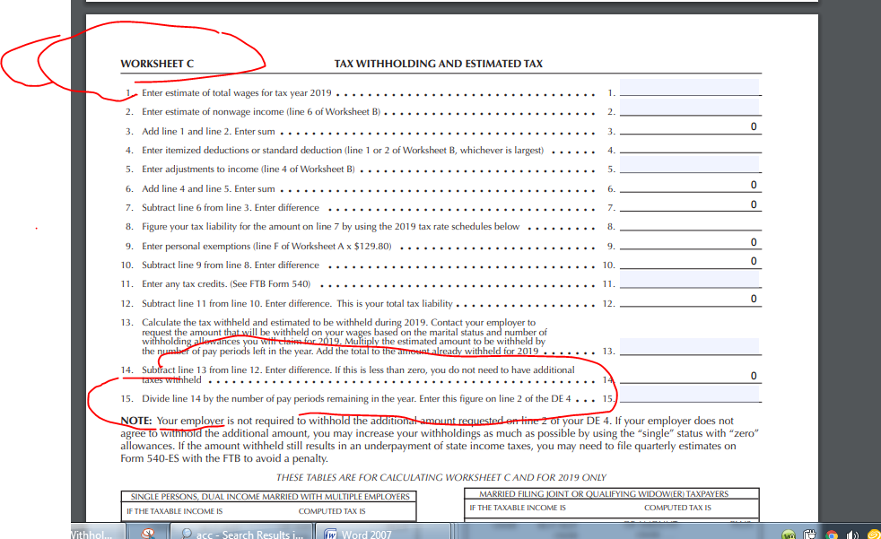Viewport: 881px width, 539px height.
Task: Click the line 2 nonwage income input field
Action: [x=689, y=107]
